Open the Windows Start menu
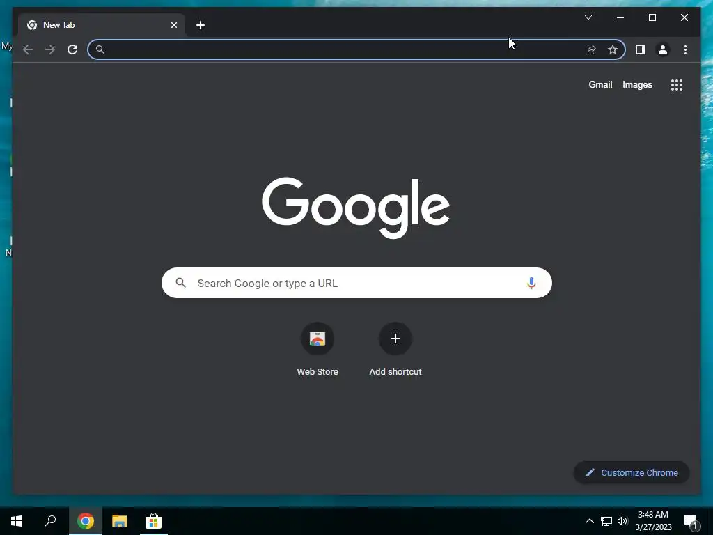The width and height of the screenshot is (713, 535). [x=17, y=521]
